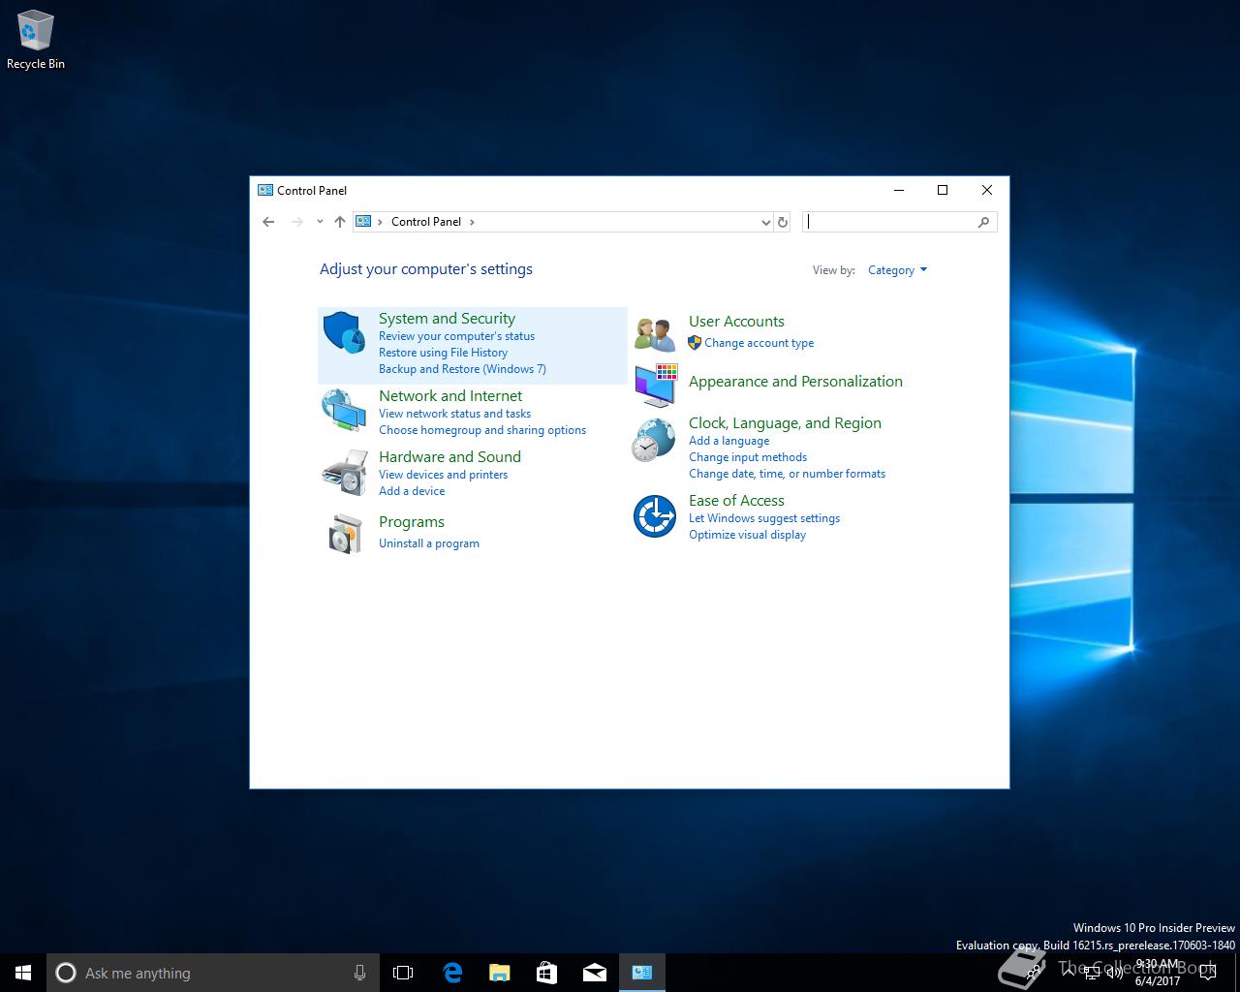Expand the chevron after Control Panel breadcrumb

pos(472,222)
